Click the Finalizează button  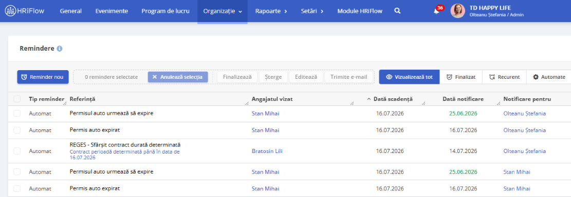237,77
